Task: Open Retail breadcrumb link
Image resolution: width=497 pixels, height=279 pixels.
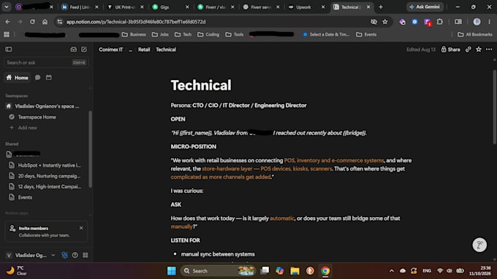Action: point(144,50)
